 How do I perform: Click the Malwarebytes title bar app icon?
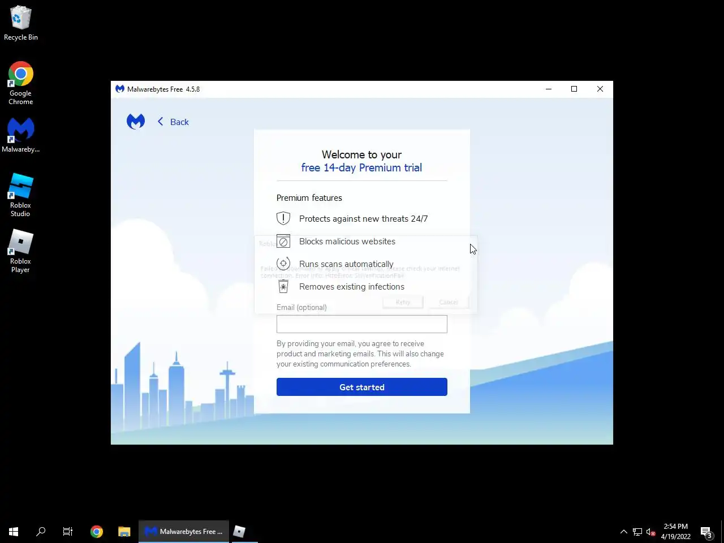point(120,89)
